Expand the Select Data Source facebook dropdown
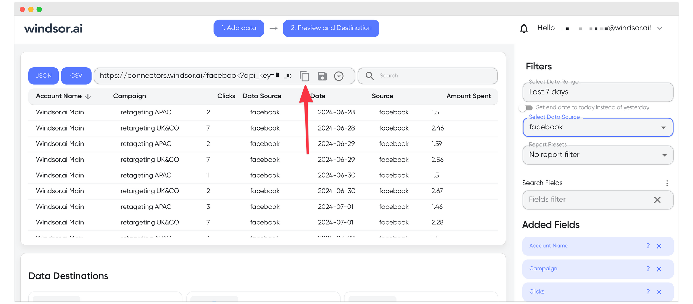This screenshot has width=693, height=304. (598, 127)
